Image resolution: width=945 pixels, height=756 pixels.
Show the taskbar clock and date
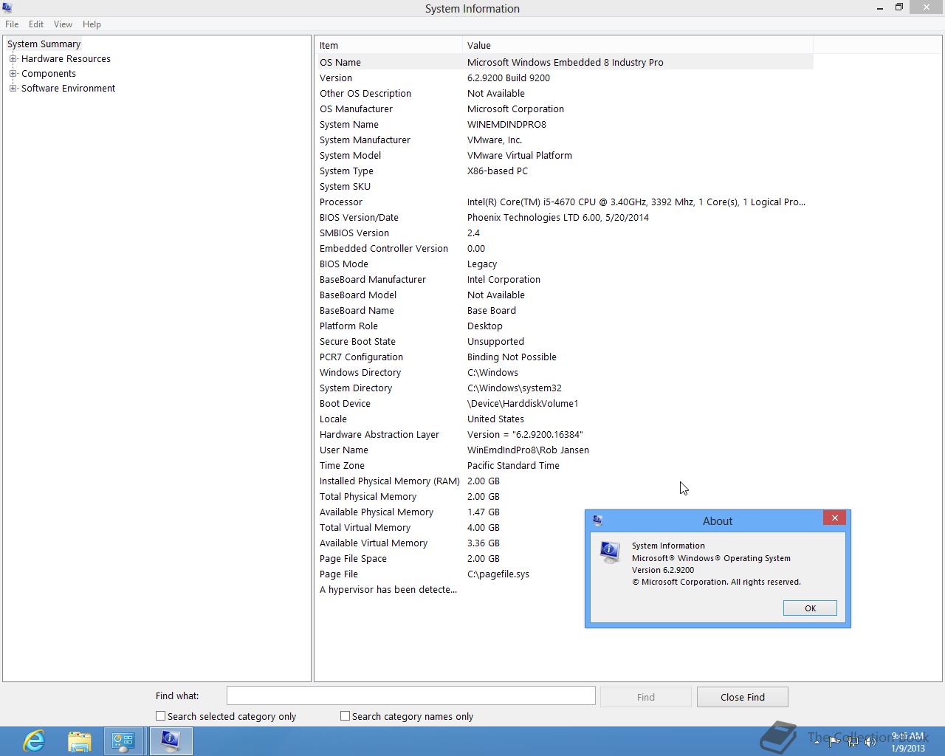[x=907, y=742]
